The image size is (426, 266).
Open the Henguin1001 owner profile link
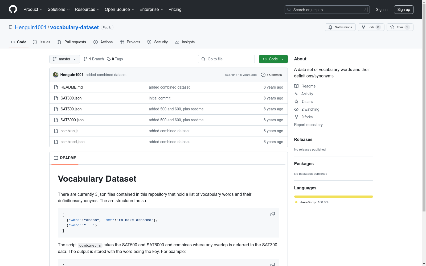click(x=31, y=27)
